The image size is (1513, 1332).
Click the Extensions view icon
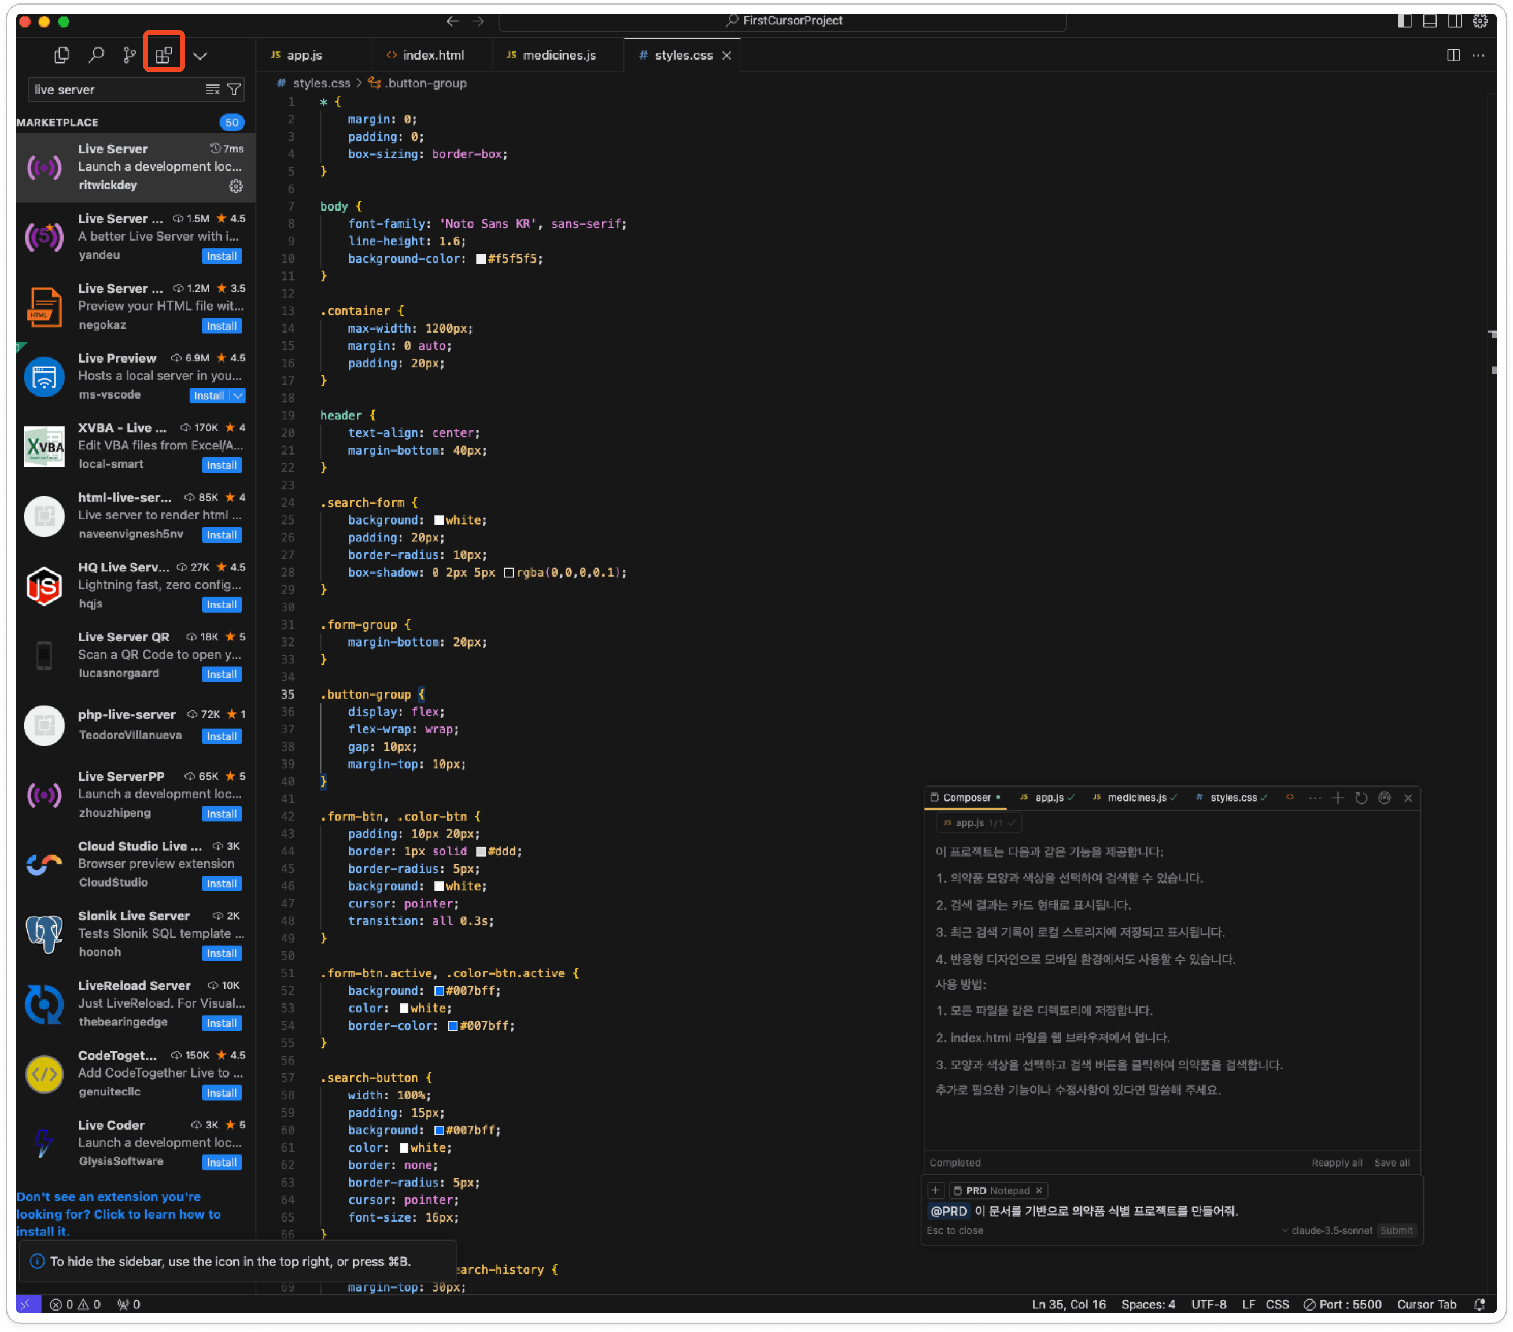click(x=164, y=55)
